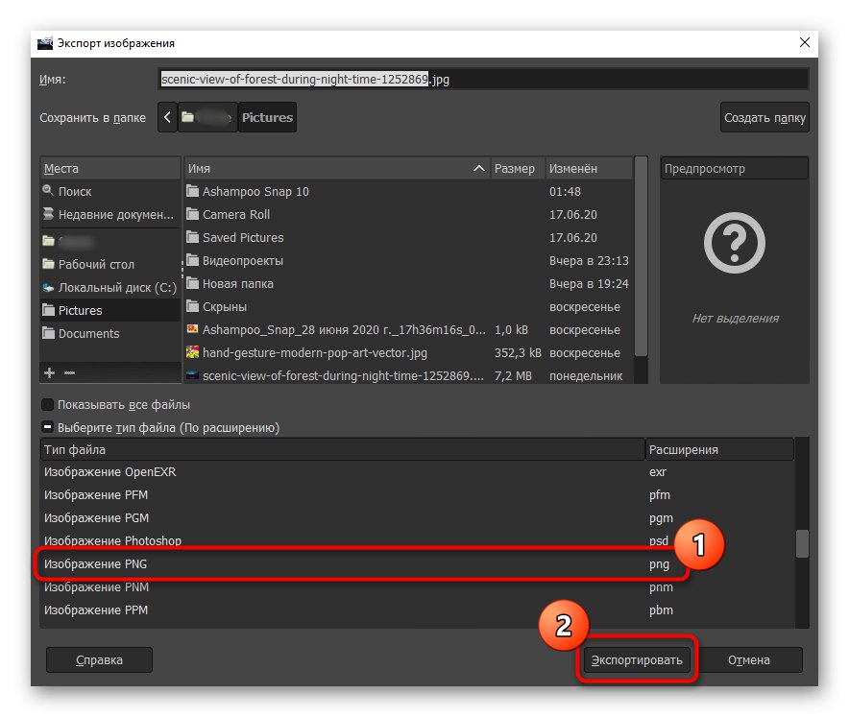The image size is (849, 717).
Task: Click the Отмена cancel button
Action: (x=748, y=659)
